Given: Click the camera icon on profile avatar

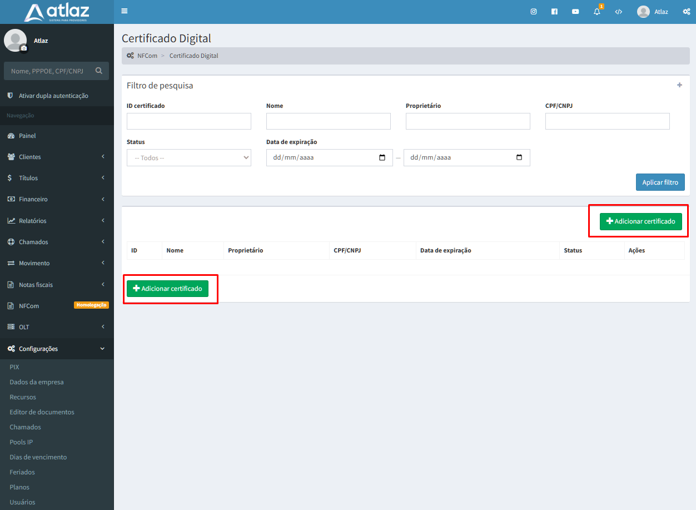Looking at the screenshot, I should 23,49.
